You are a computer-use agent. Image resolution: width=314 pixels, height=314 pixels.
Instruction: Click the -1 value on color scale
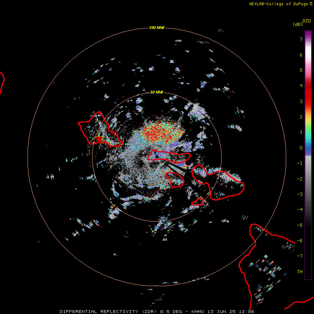coord(300,163)
